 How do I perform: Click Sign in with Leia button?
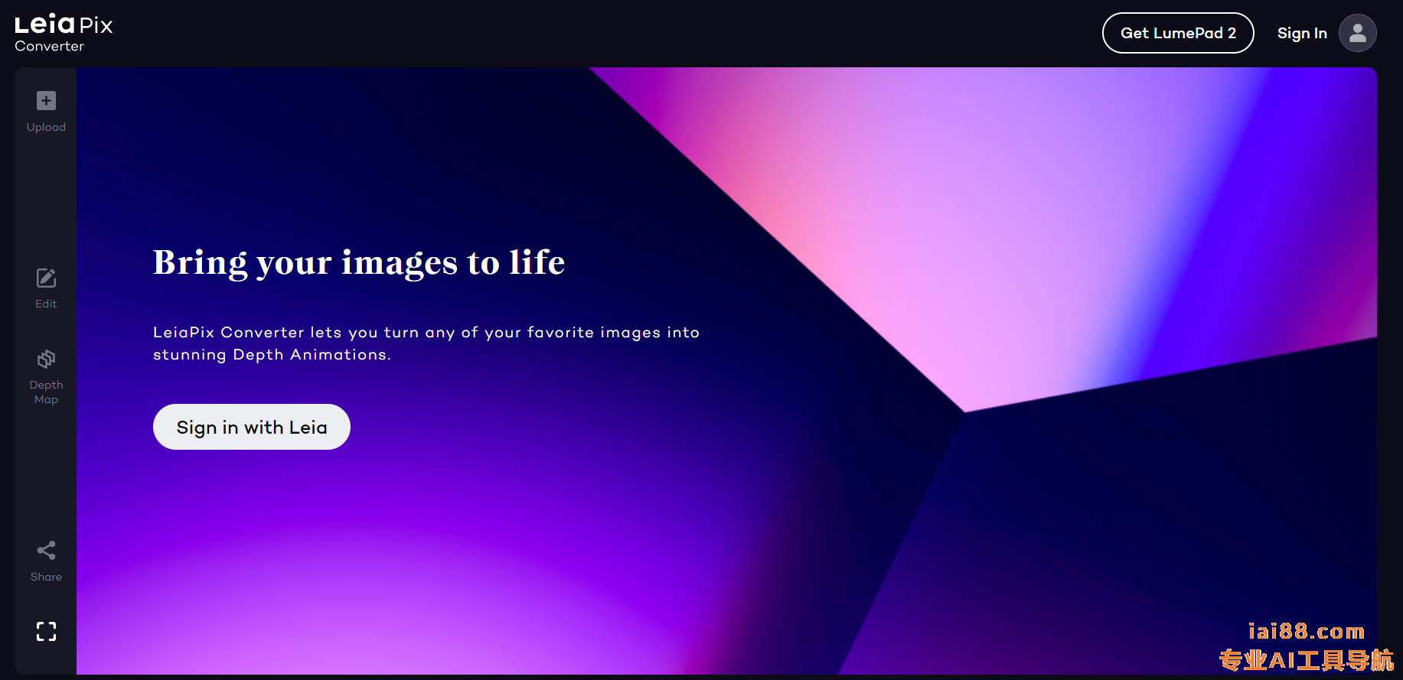[252, 427]
